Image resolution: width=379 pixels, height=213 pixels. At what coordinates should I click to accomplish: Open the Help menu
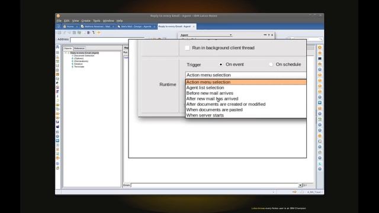click(120, 21)
